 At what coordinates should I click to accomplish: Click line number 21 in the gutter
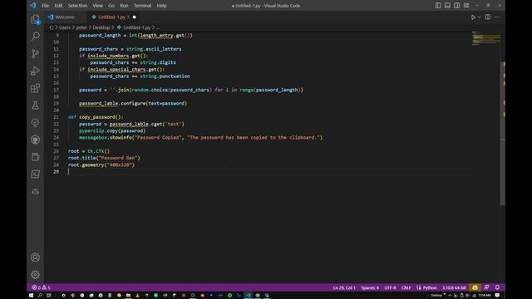click(x=56, y=117)
